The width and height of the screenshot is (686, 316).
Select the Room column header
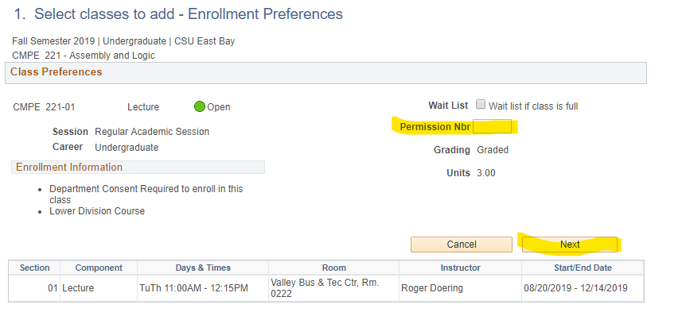(333, 268)
